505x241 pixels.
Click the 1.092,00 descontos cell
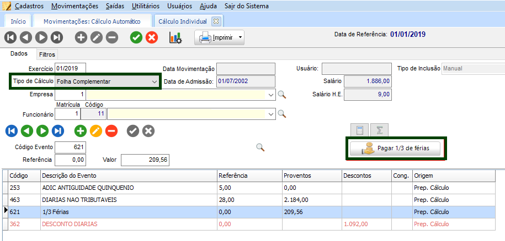click(x=366, y=224)
